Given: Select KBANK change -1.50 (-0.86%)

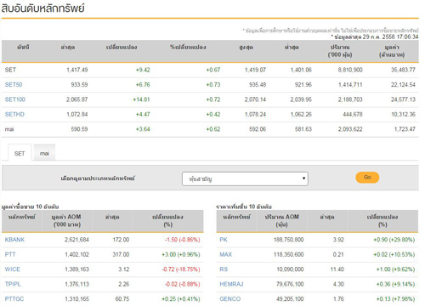Looking at the screenshot, I should click(183, 240).
